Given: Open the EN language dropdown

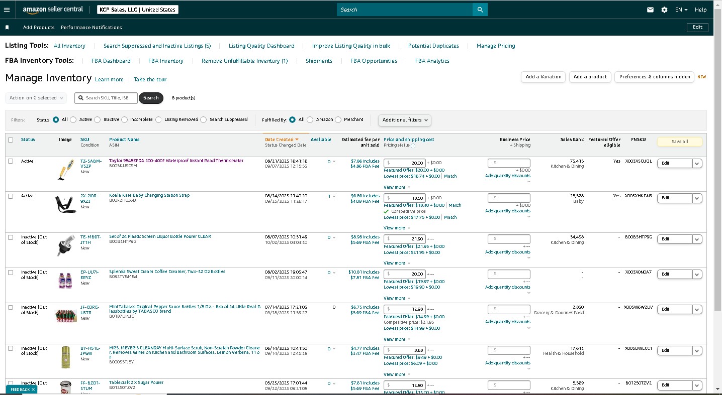Looking at the screenshot, I should tap(681, 10).
